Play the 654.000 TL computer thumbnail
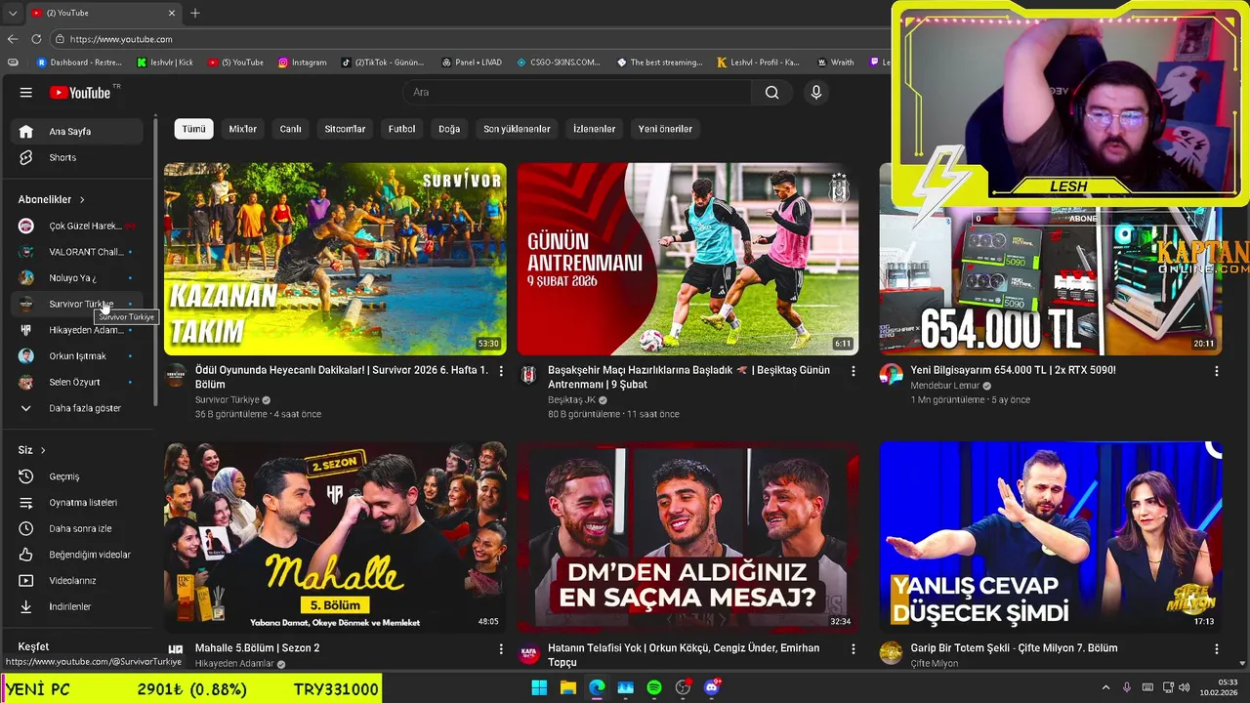The width and height of the screenshot is (1250, 703). (1050, 281)
